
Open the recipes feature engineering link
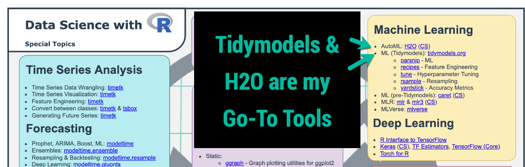pos(410,67)
